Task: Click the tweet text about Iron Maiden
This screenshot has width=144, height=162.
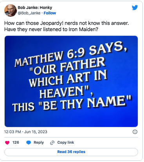Action: (x=67, y=26)
